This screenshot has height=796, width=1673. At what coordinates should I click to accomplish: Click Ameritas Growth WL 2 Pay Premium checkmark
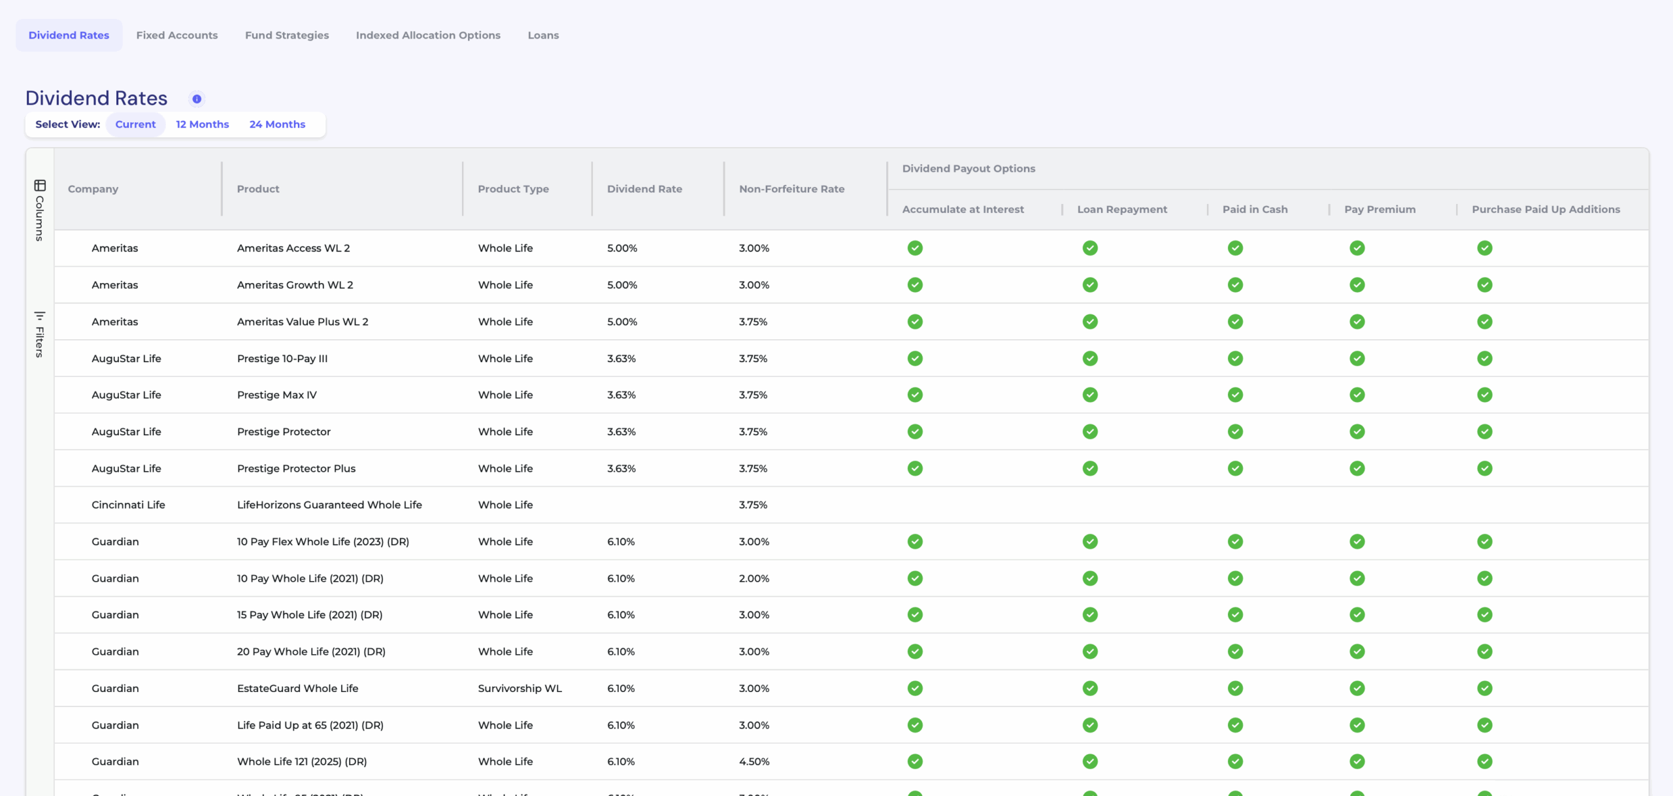1357,285
